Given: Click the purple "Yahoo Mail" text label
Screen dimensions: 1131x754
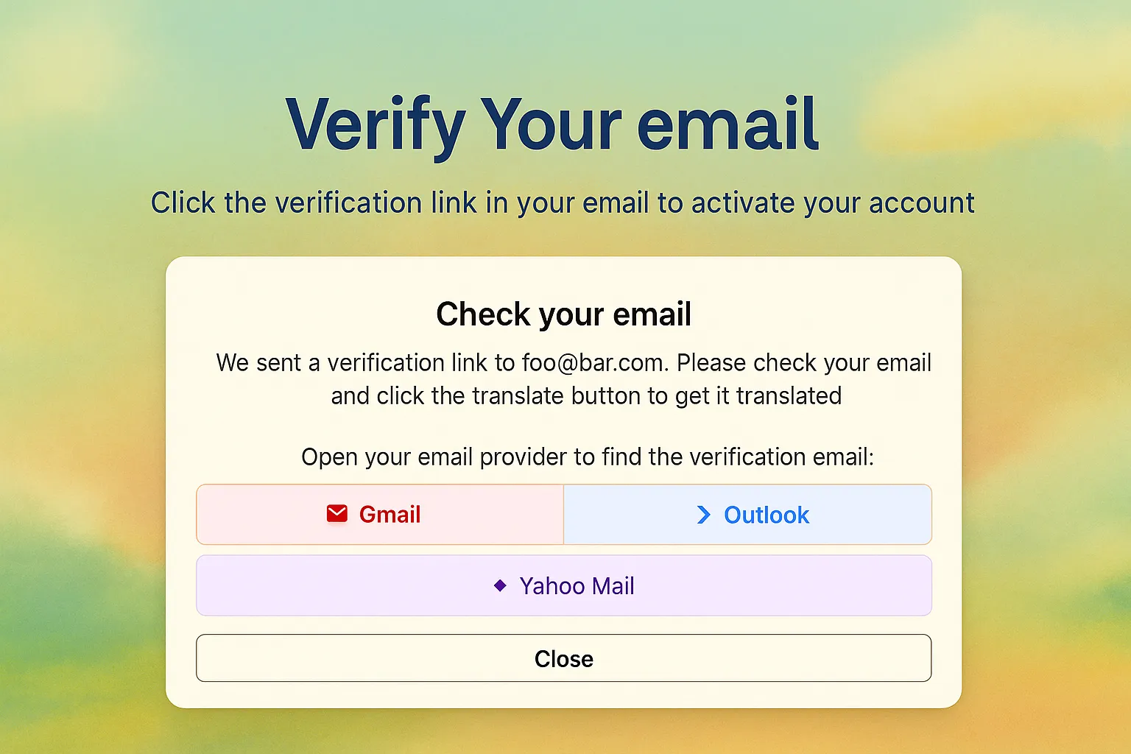Looking at the screenshot, I should [x=577, y=586].
